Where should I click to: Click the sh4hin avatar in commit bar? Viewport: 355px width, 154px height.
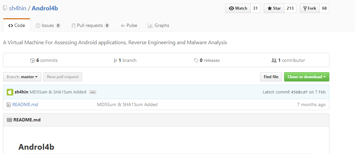pos(10,92)
